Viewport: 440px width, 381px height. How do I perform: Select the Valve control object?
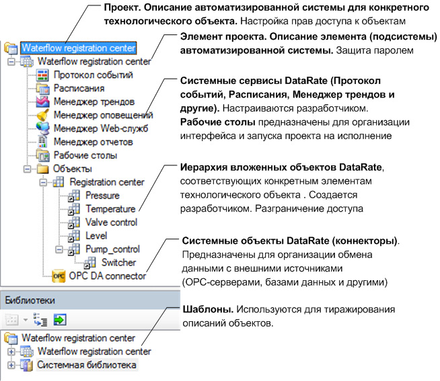(x=112, y=222)
